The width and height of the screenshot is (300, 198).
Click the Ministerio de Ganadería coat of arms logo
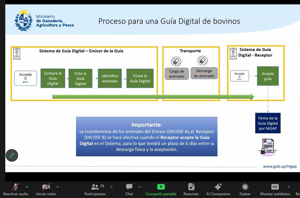pyautogui.click(x=24, y=20)
